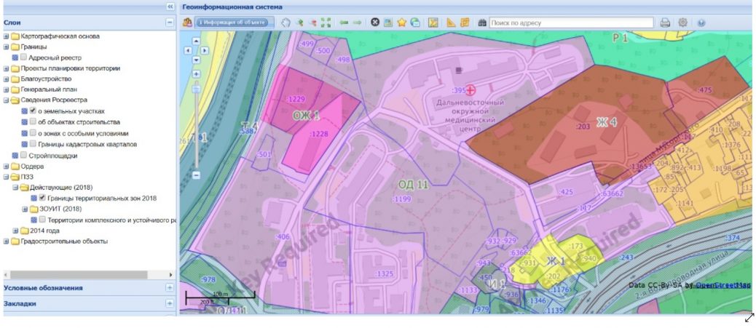Enable the 'Адресный реестр' layer checkbox

coord(24,57)
